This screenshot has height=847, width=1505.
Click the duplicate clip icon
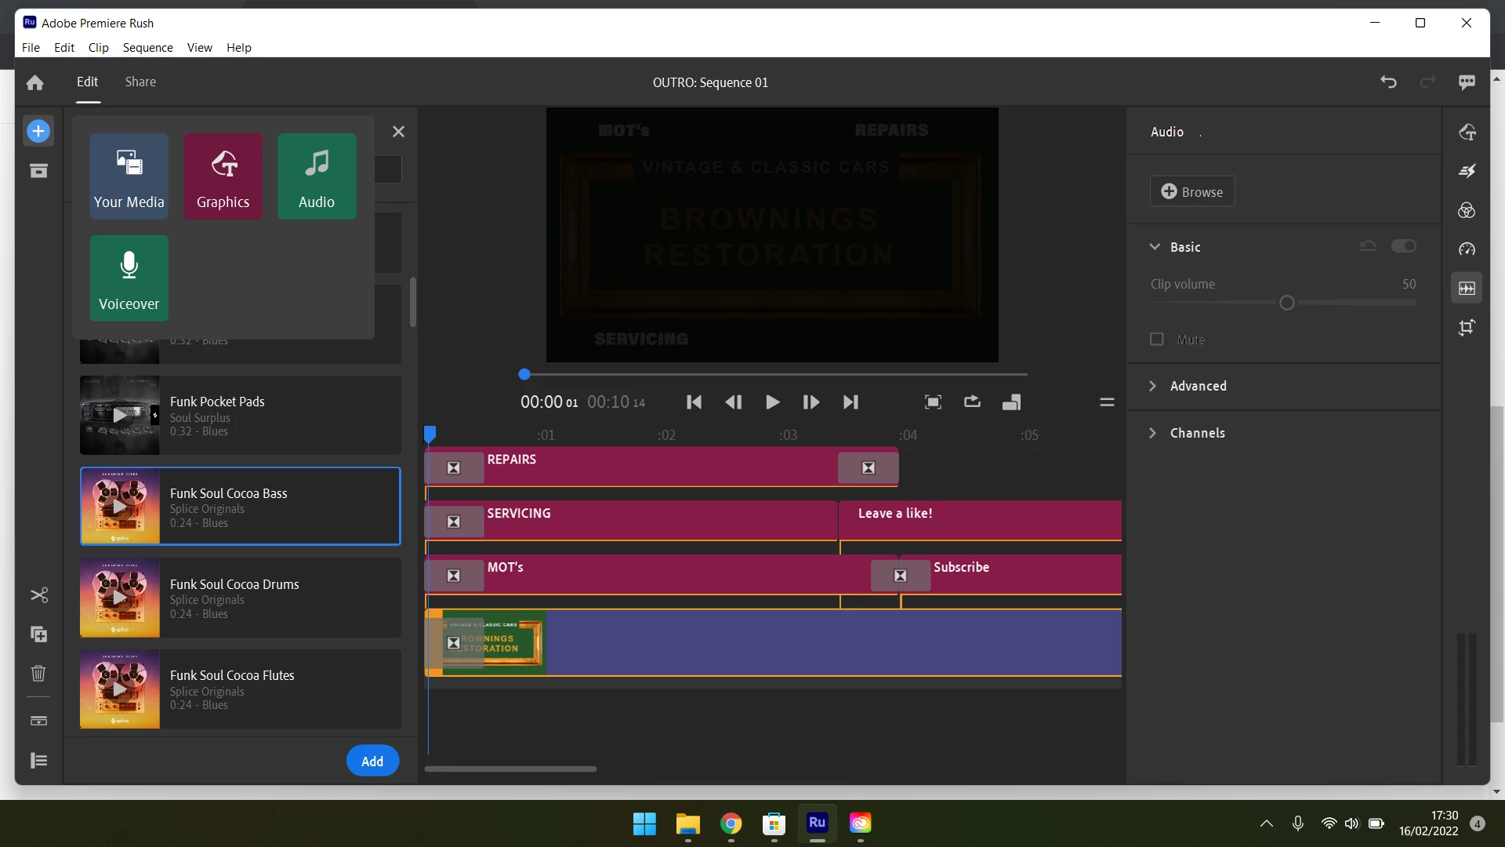click(x=38, y=634)
